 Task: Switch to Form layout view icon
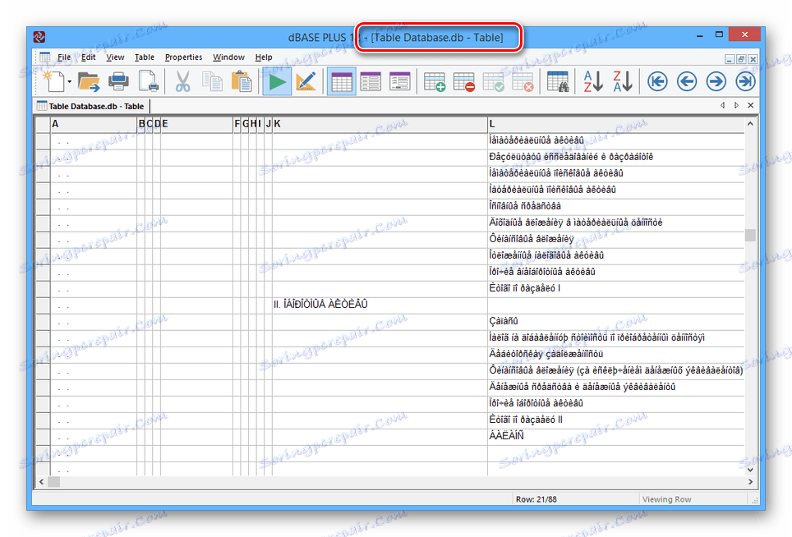click(x=371, y=81)
